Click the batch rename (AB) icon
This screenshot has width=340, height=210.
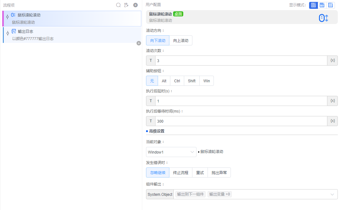(x=126, y=5)
